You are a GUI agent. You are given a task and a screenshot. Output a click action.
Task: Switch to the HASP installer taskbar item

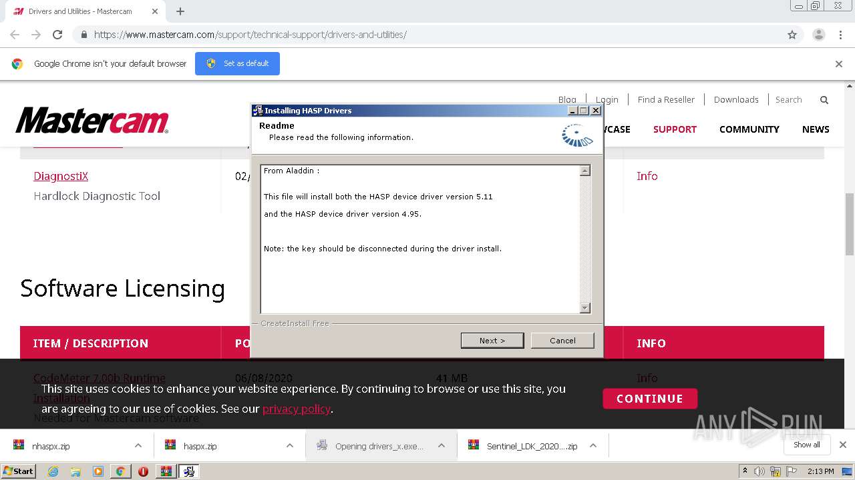click(x=189, y=471)
